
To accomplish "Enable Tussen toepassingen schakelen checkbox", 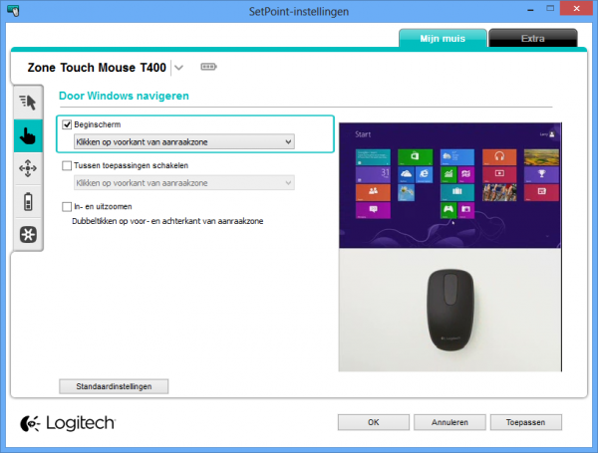I will (67, 165).
